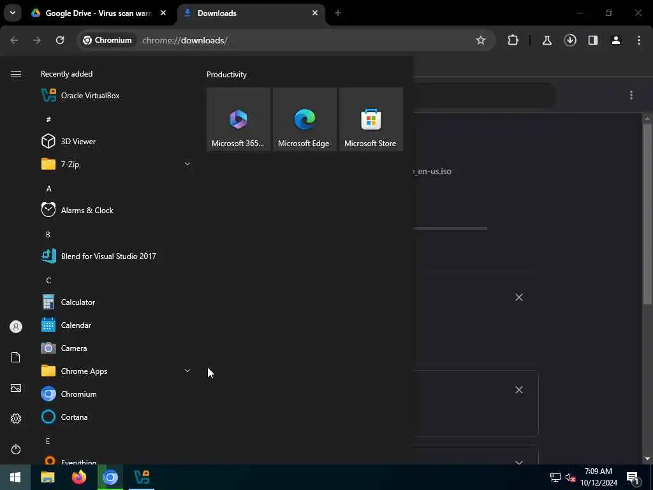Click the Power button in Start

tap(16, 449)
